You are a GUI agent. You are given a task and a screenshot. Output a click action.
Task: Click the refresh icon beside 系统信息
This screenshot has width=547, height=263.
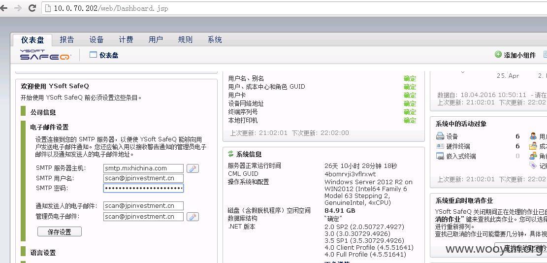click(230, 154)
